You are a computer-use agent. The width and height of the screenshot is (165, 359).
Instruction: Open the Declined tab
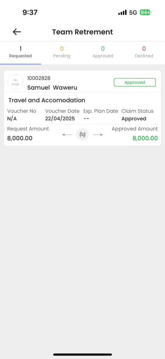(144, 53)
